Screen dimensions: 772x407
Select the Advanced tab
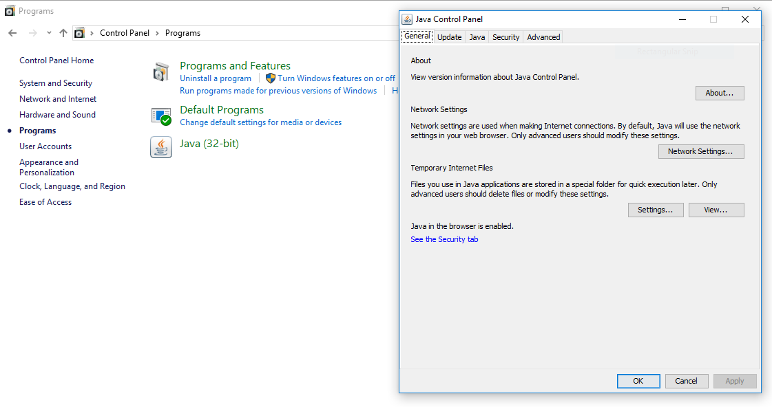click(x=543, y=37)
